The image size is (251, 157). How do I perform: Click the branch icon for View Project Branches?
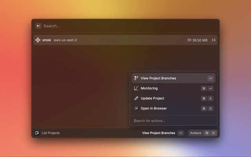point(136,78)
